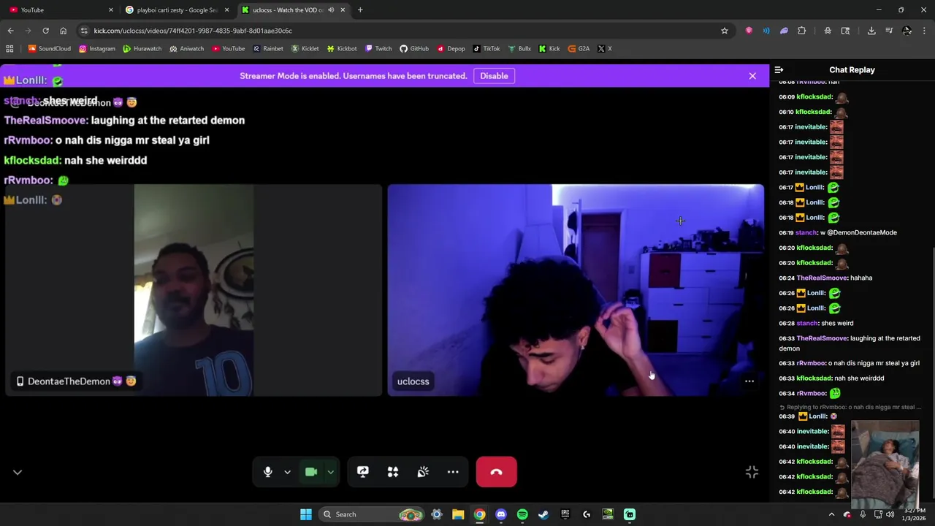935x526 pixels.
Task: Open the Chrome profile avatar
Action: pos(907,31)
